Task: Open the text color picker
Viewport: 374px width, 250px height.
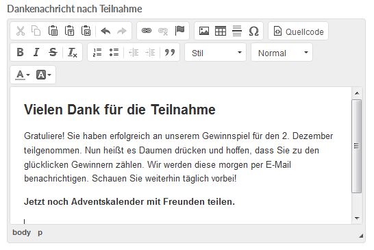Action: [23, 75]
